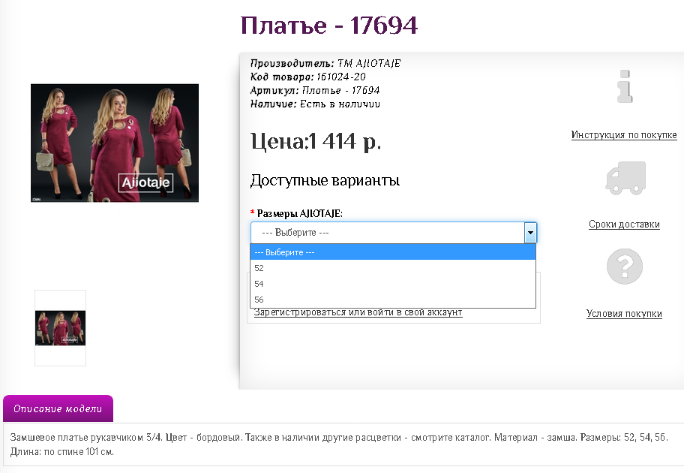The width and height of the screenshot is (684, 473).
Task: Open the Условия покупки link
Action: click(624, 314)
